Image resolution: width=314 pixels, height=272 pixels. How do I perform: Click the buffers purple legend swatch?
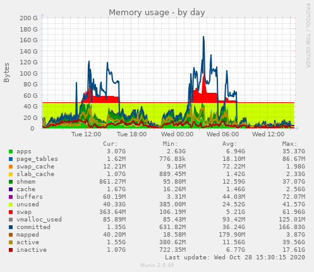click(11, 197)
